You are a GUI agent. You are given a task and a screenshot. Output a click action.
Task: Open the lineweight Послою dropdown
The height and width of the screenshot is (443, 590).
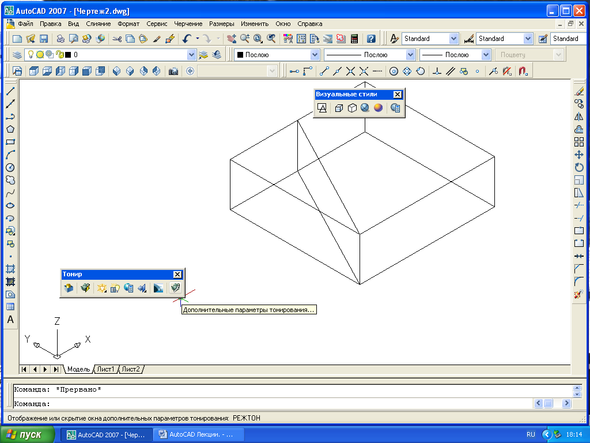486,55
